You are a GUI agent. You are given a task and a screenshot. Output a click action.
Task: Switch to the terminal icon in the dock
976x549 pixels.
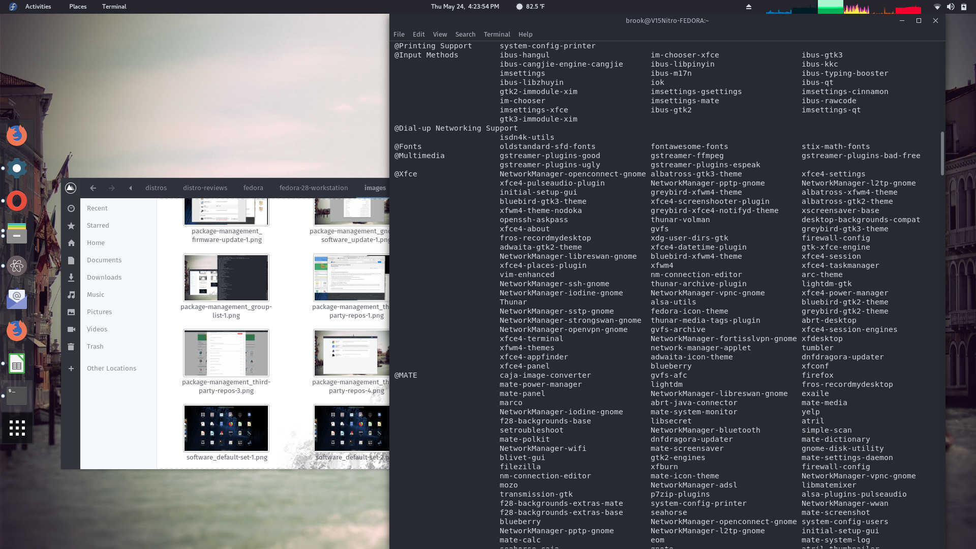pos(17,395)
